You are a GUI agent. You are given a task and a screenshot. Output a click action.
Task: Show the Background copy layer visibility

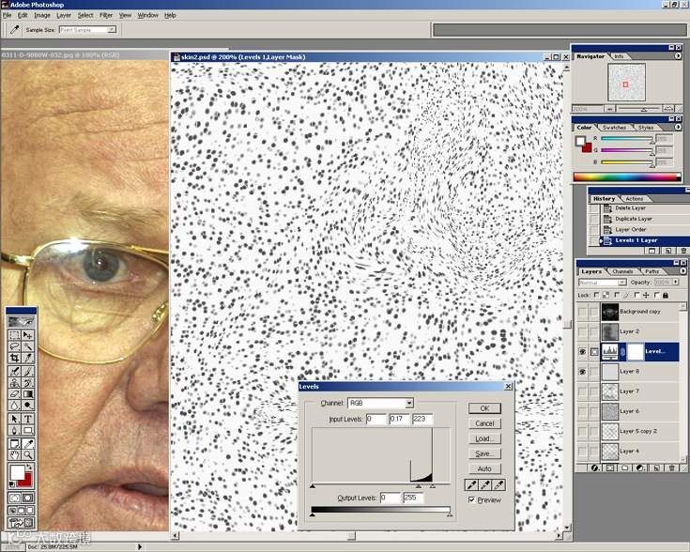pyautogui.click(x=583, y=312)
